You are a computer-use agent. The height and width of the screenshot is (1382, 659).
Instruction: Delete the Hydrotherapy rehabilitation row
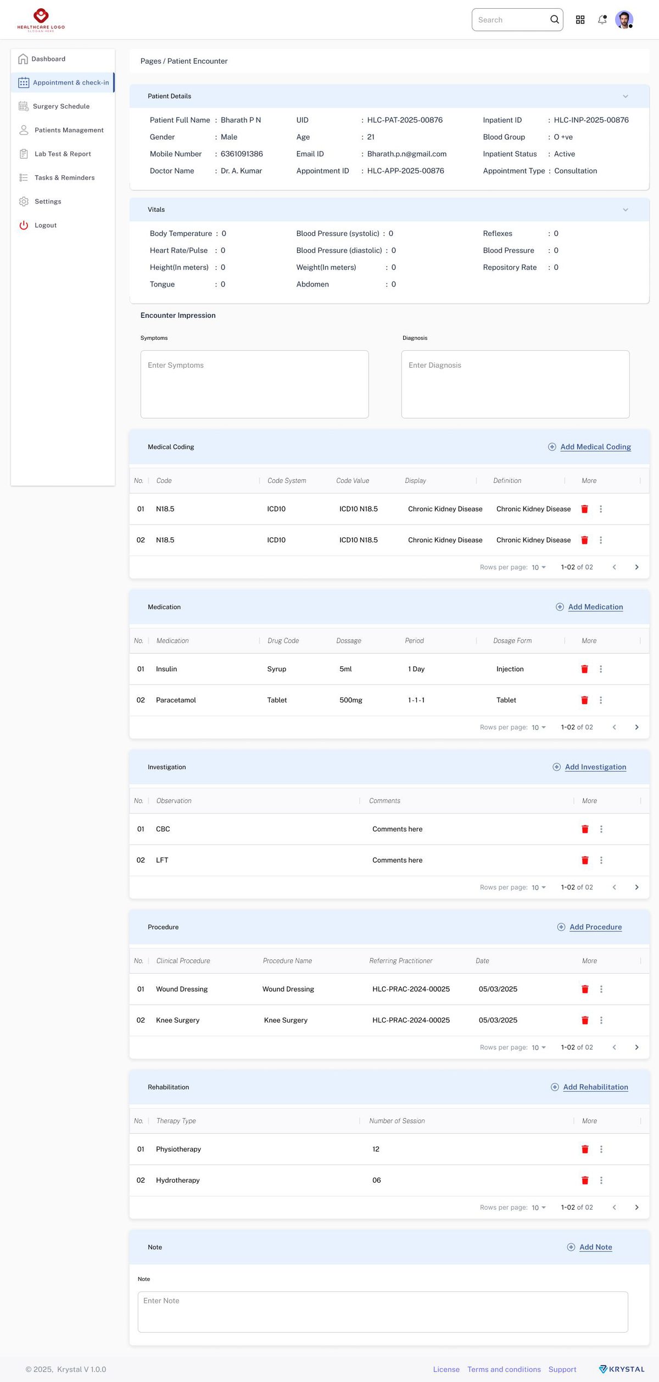(x=585, y=1181)
